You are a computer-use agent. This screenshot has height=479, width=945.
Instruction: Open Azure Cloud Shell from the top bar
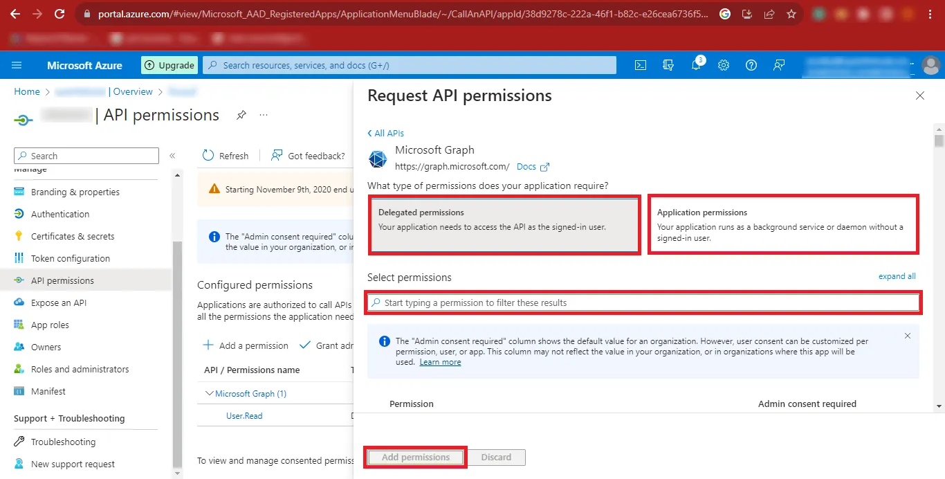(x=640, y=64)
